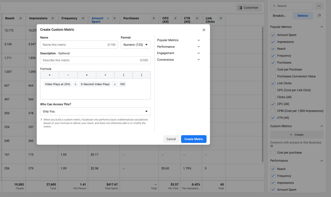Viewport: 331px width, 197px height.
Task: Click the sort settings icon beside Metrics
Action: (319, 16)
